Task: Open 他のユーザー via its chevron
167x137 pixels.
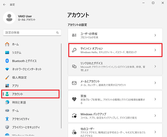Action: (155, 132)
